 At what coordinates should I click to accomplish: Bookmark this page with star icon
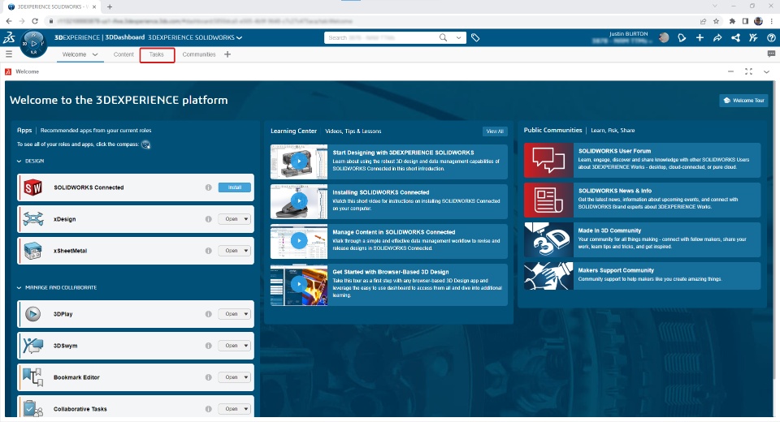(x=717, y=21)
